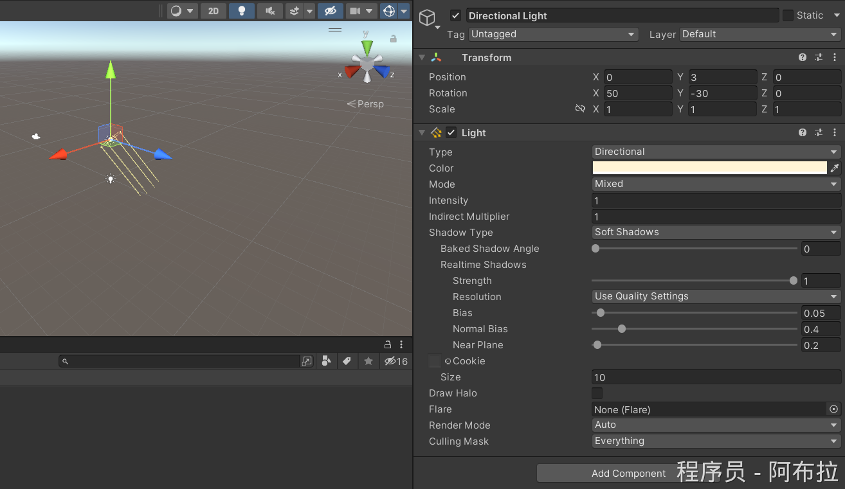This screenshot has height=489, width=845.
Task: Collapse the Transform component section
Action: 422,58
